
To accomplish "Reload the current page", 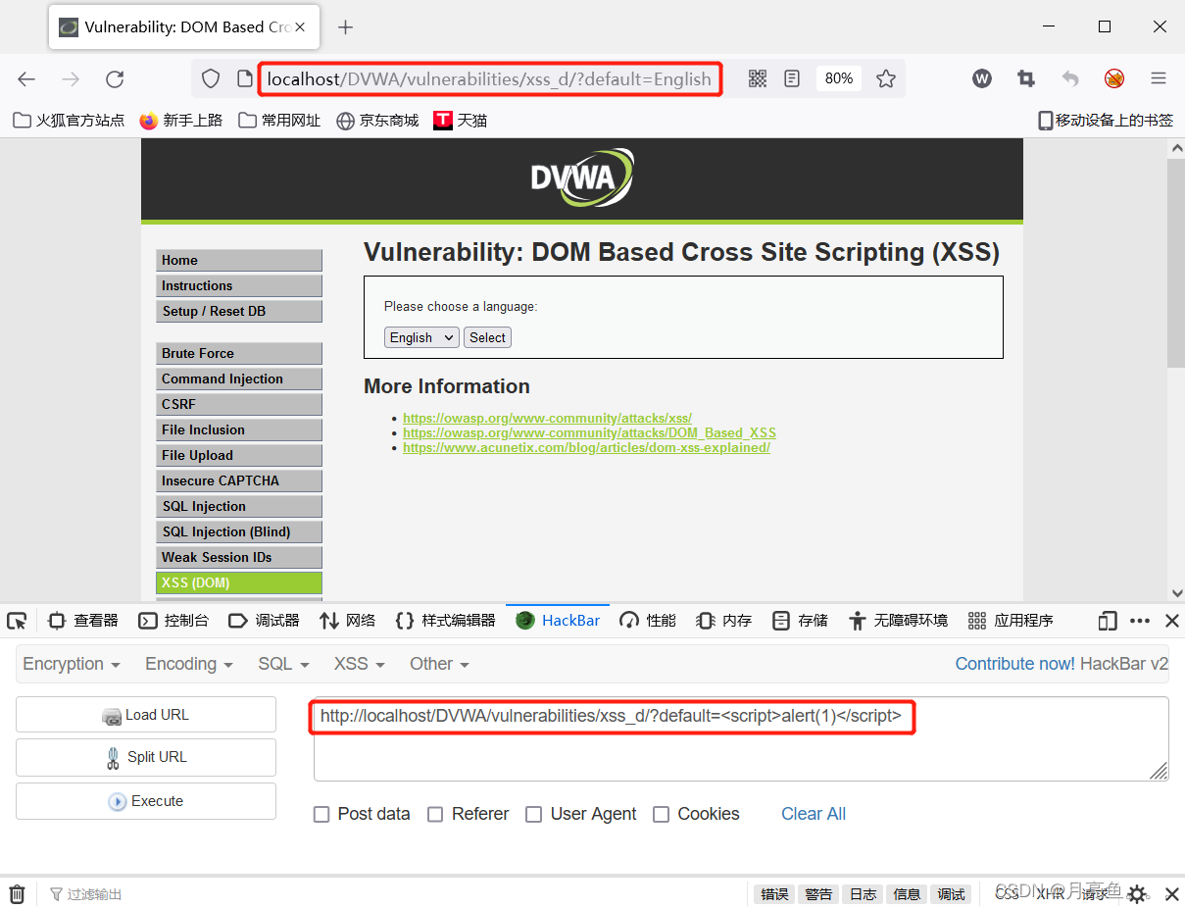I will click(115, 79).
